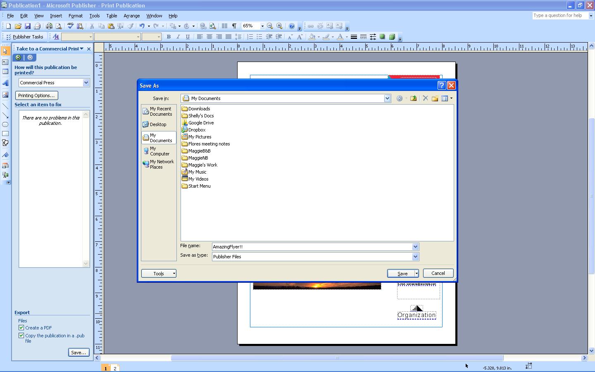Expand the Commercial Press printing dropdown
Image resolution: width=595 pixels, height=372 pixels.
click(x=86, y=83)
